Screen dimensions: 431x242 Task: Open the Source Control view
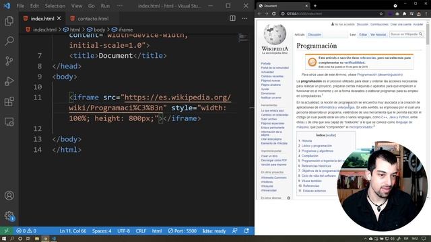click(9, 61)
